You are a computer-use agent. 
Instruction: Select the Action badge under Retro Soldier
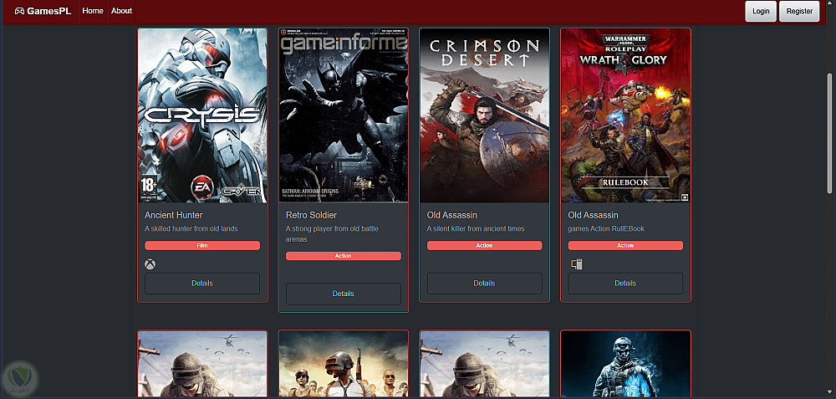coord(344,256)
